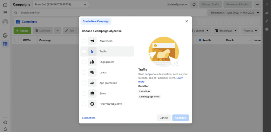Screen dimensions: 271x132
Task: Click the Good for: label
Action: (144, 86)
